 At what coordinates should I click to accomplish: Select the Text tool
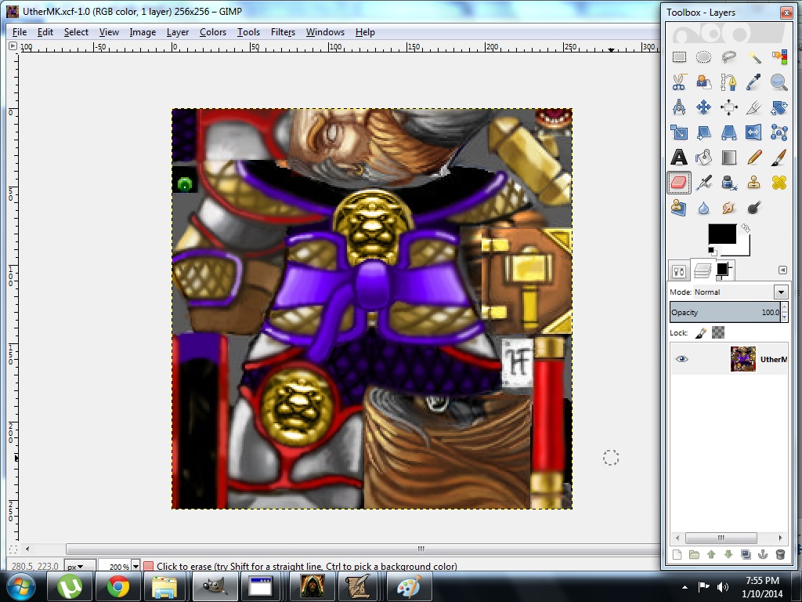click(679, 157)
